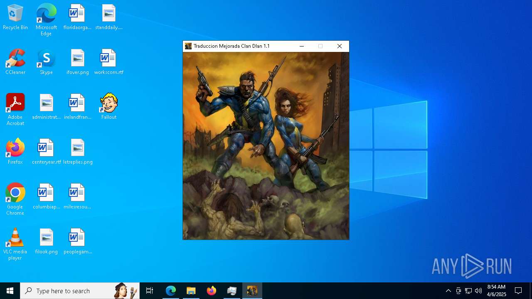Open Adobe Acrobat desktop shortcut
Screen dimensions: 532x299
click(15, 110)
